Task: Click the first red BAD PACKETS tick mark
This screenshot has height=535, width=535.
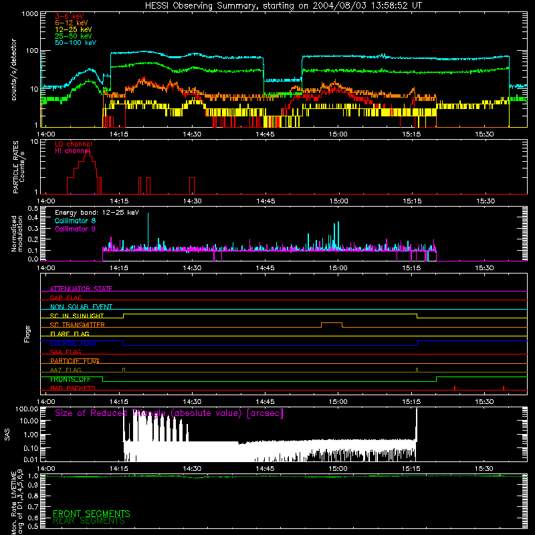Action: pos(455,388)
